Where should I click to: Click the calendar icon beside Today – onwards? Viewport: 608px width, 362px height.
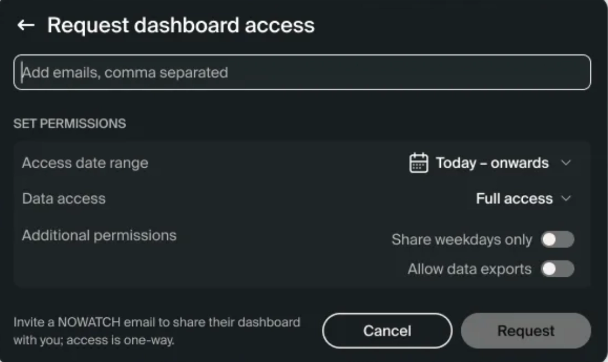[x=419, y=163]
